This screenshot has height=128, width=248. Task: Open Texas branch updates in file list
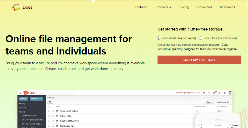pos(69,111)
